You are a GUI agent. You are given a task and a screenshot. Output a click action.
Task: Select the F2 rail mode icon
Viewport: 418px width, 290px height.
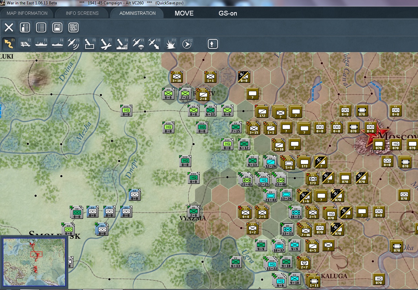pos(25,44)
